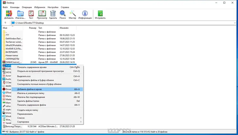Select the СКРИНШОТЫ folder
Viewport: 238px width, 135px height.
(x=39, y=59)
